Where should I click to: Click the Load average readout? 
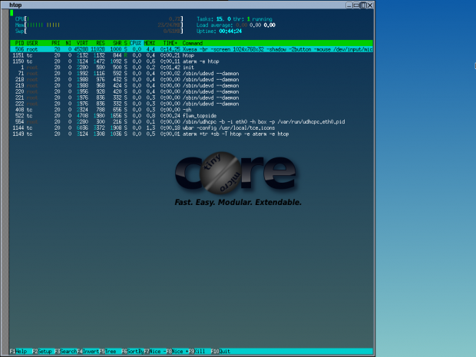tap(236, 25)
